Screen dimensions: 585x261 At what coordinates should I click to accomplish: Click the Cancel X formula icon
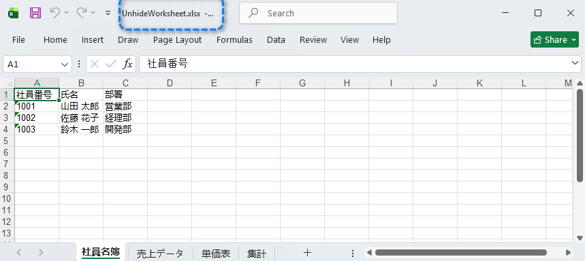pyautogui.click(x=95, y=65)
